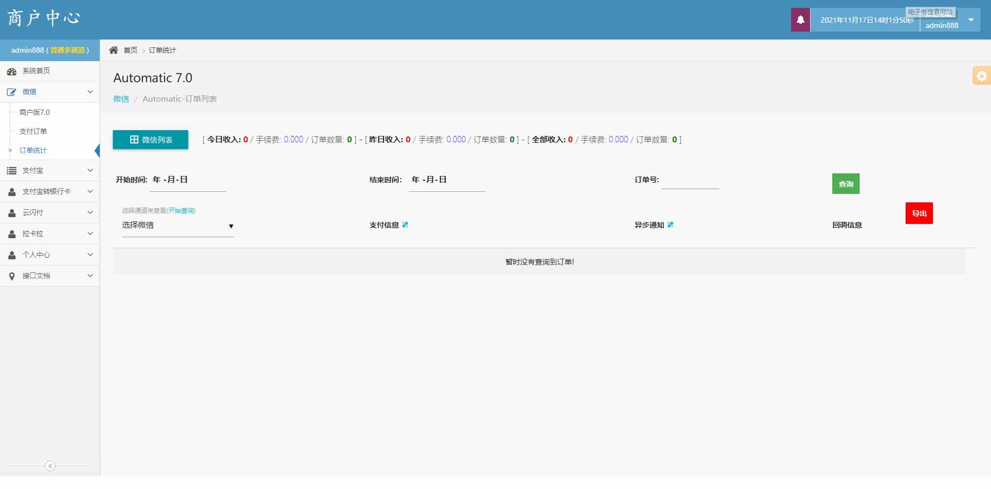Focus the 订单号 input field
This screenshot has height=489, width=991.
point(690,180)
